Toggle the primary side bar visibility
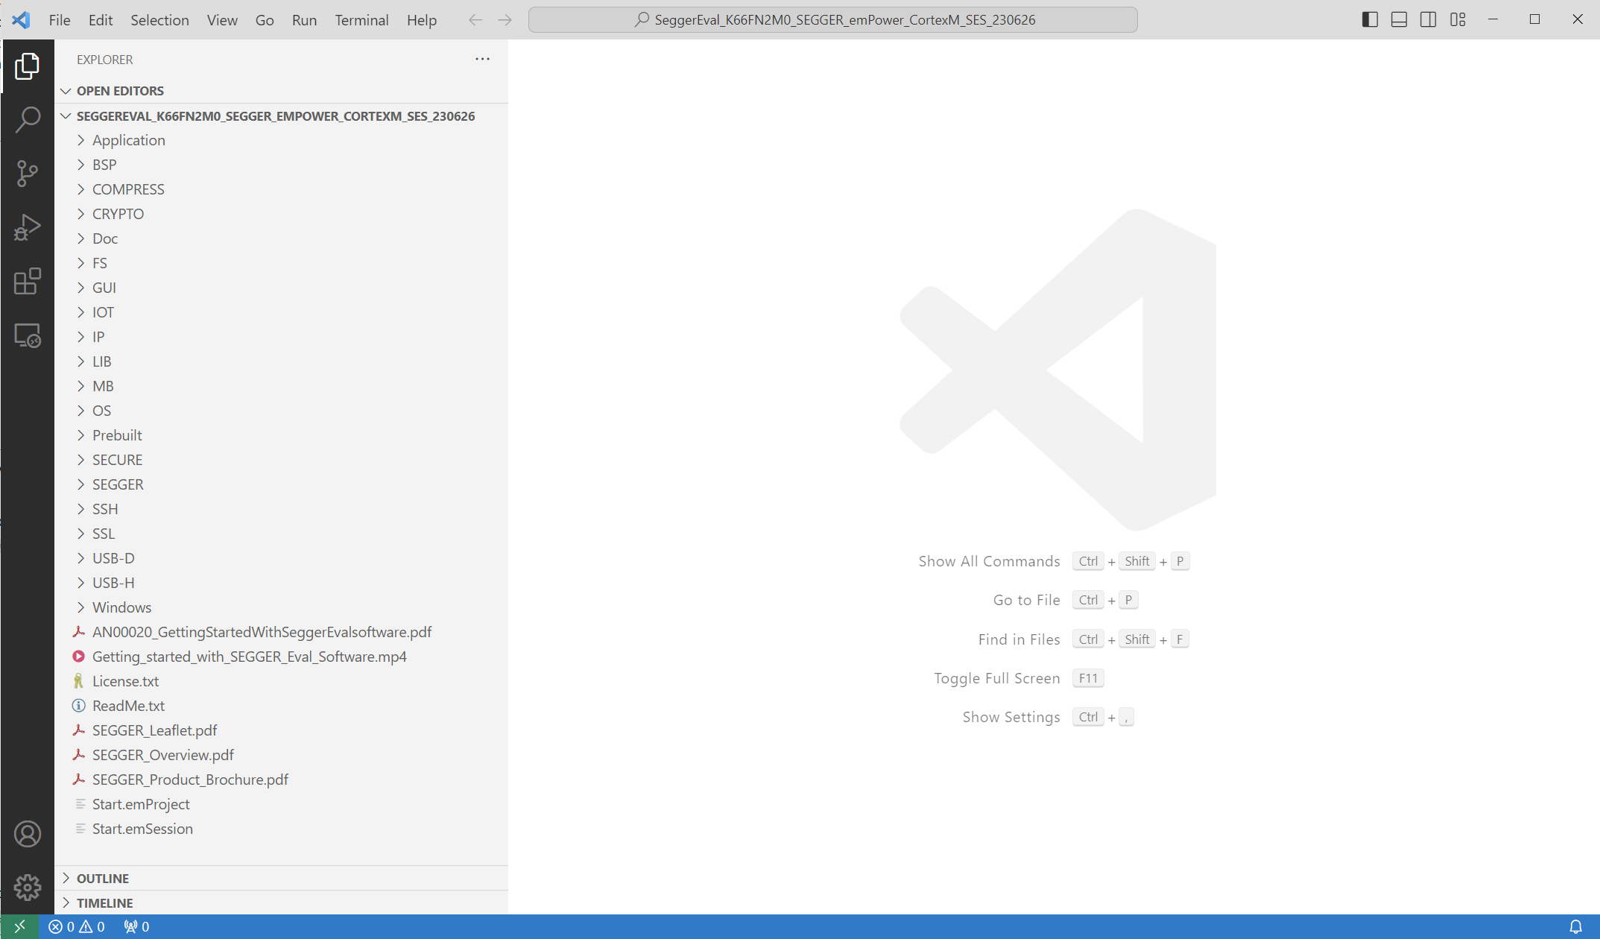Screen dimensions: 1600x939 pos(1370,20)
